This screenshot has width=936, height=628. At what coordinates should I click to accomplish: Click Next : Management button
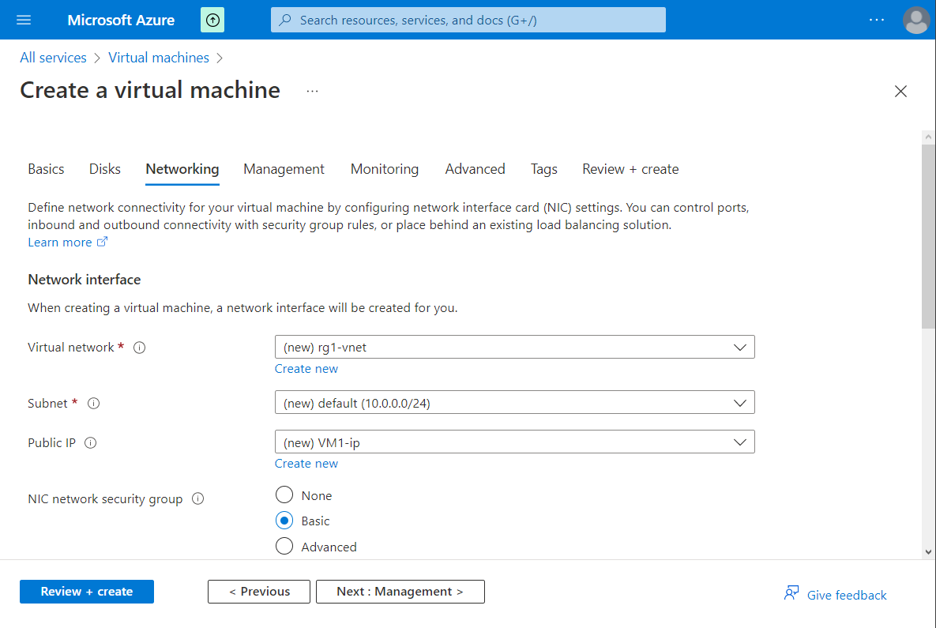(400, 592)
